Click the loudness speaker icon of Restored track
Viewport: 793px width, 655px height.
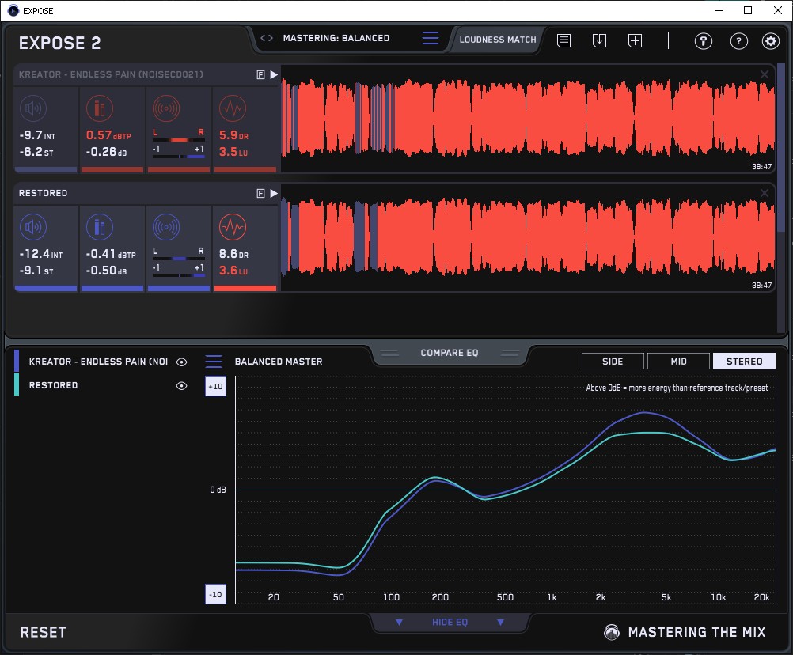tap(32, 228)
